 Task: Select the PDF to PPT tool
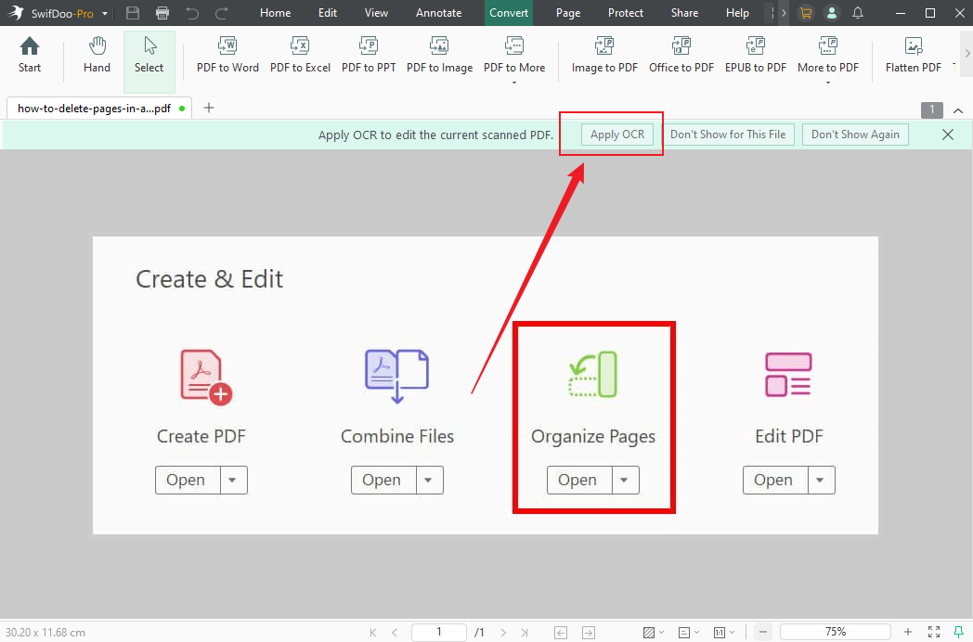(368, 54)
